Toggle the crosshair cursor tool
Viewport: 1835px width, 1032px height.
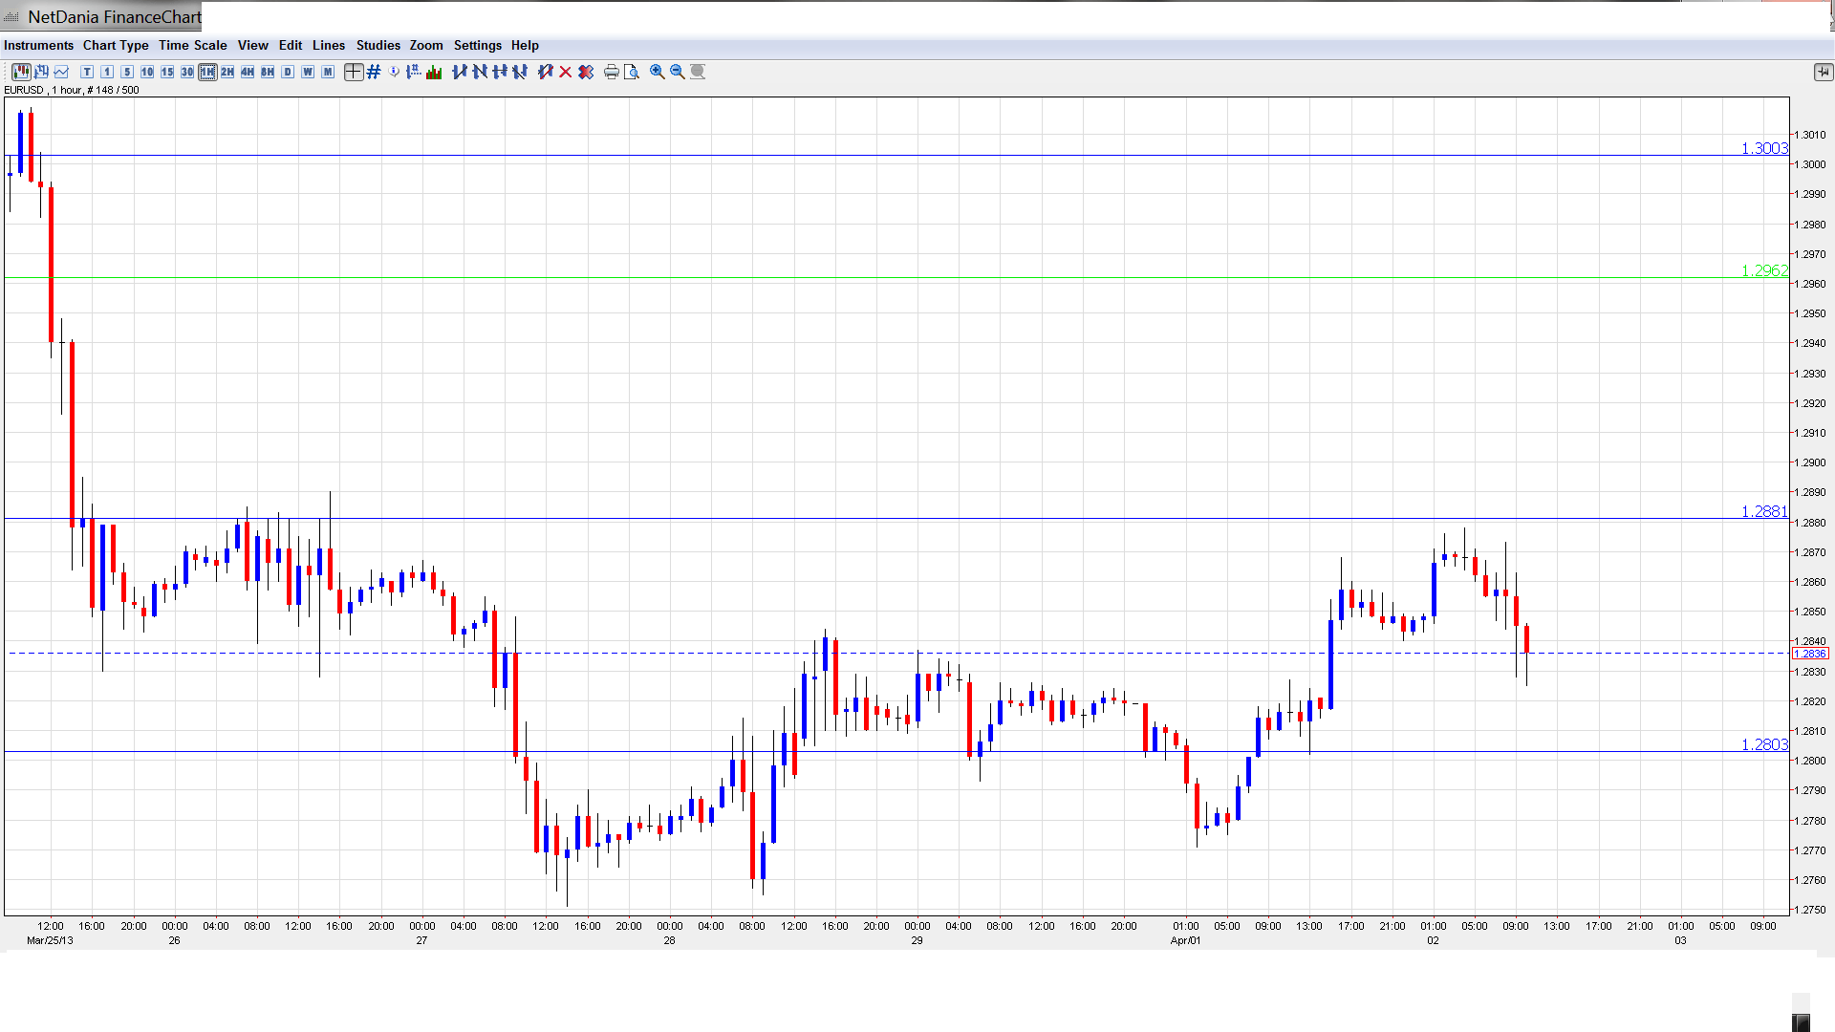(x=354, y=72)
